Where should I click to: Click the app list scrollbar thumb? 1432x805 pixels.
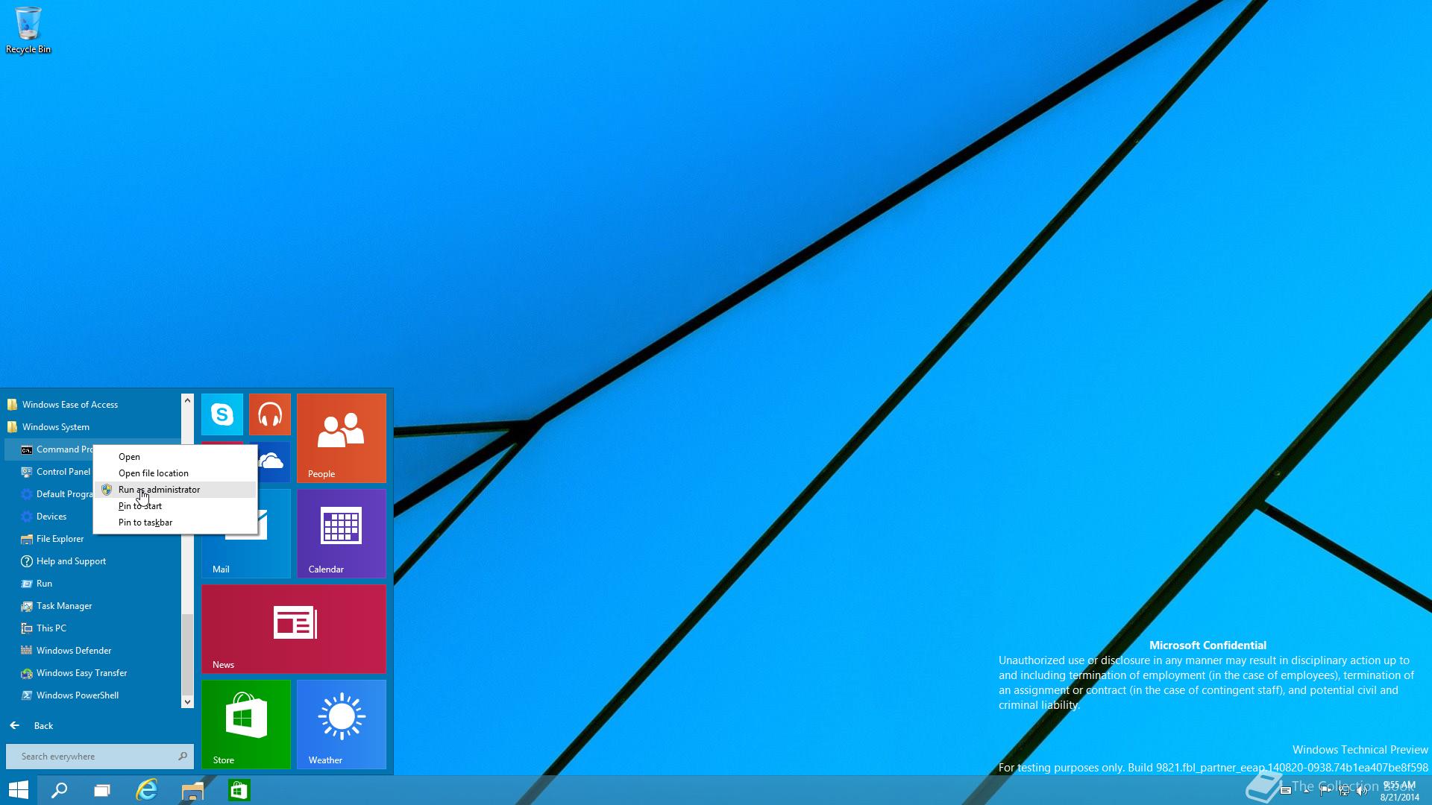[187, 653]
